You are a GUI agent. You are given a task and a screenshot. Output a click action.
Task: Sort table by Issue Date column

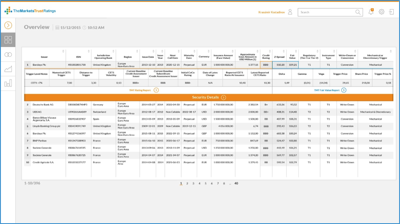pos(153,51)
